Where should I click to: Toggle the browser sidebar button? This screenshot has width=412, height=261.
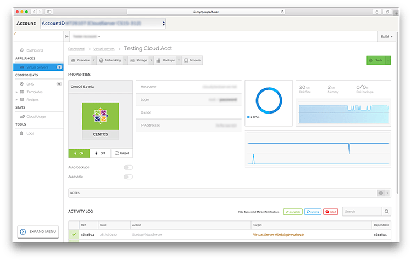49,12
